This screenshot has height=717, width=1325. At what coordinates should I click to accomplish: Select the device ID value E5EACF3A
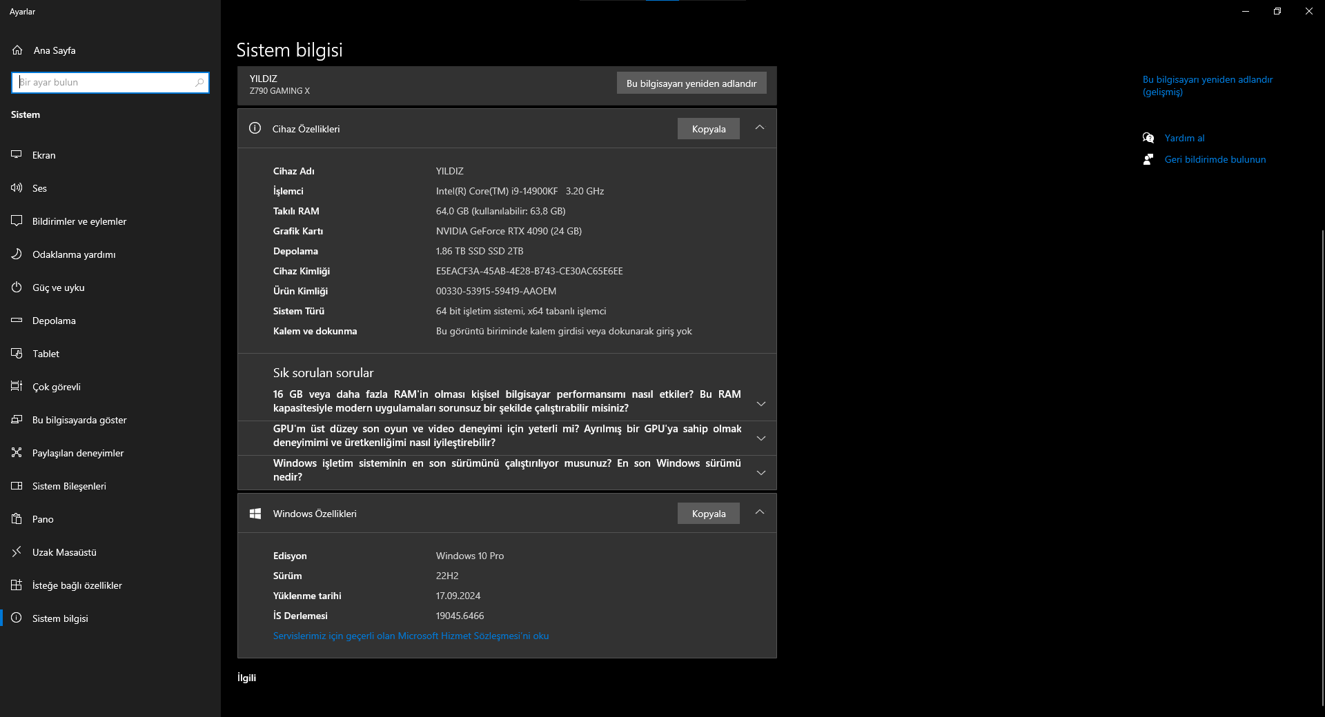click(x=529, y=271)
